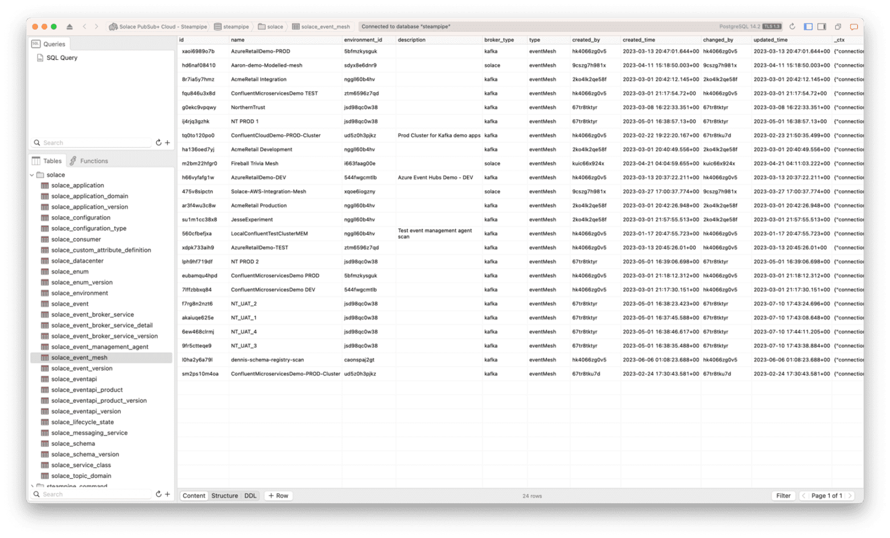This screenshot has height=538, width=890.
Task: Collapse the solace tables tree
Action: pyautogui.click(x=33, y=174)
